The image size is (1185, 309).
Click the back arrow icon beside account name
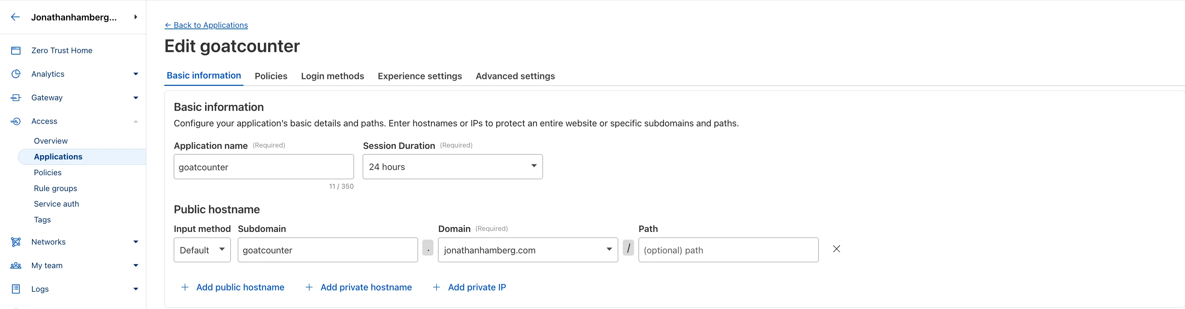[x=15, y=17]
